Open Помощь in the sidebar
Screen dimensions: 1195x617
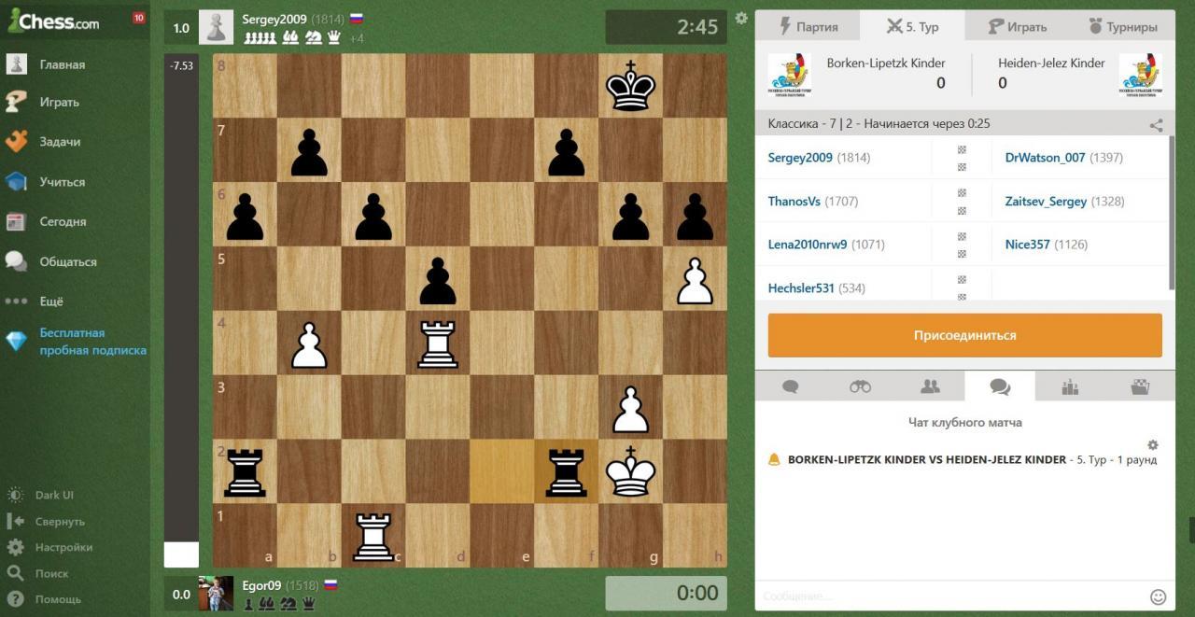pyautogui.click(x=58, y=599)
